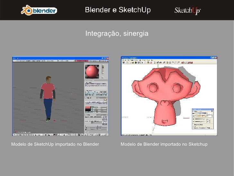Open the date dropdown in shadow settings
The image size is (234, 176).
[212, 116]
